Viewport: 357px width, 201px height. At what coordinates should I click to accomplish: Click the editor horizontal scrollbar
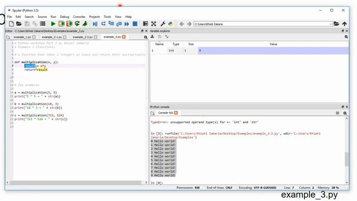tap(75, 183)
